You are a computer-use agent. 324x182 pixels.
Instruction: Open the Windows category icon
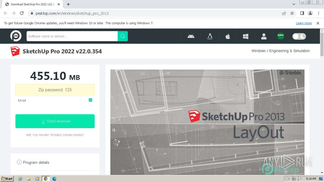pos(246,36)
